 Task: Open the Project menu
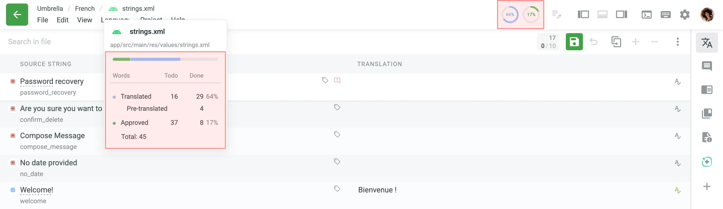point(151,20)
